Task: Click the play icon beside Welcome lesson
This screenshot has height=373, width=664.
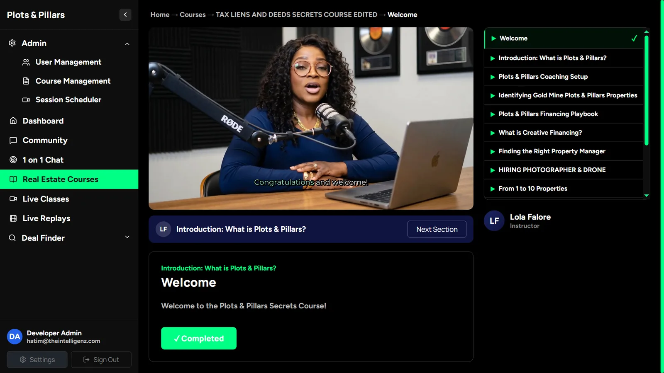Action: 493,39
